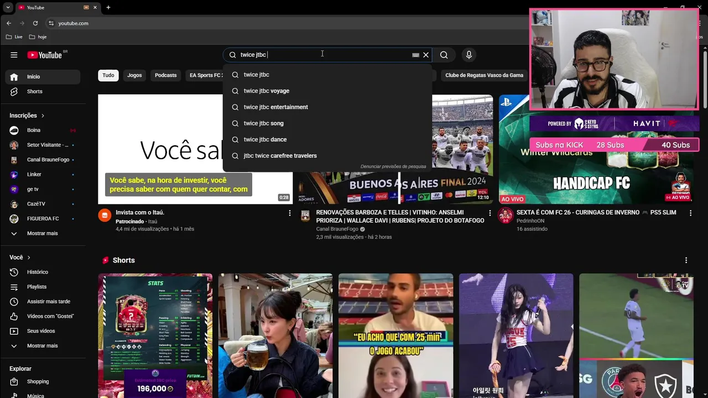This screenshot has height=398, width=708.
Task: Select the Jogos filter chip
Action: pyautogui.click(x=134, y=75)
